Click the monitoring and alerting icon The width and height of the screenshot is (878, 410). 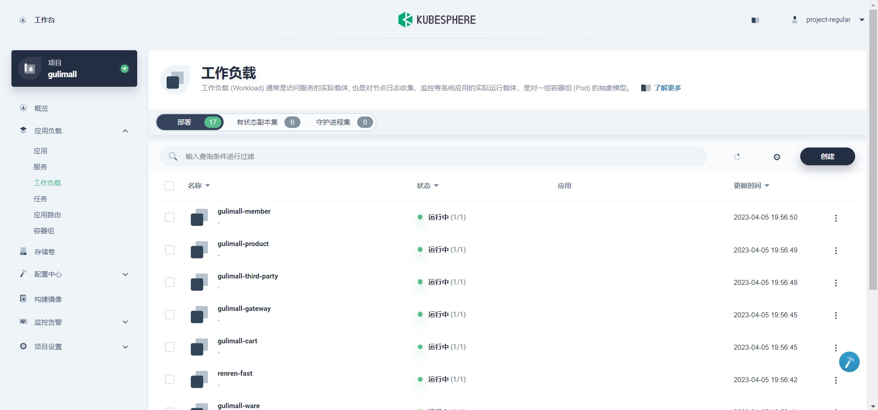pyautogui.click(x=23, y=322)
